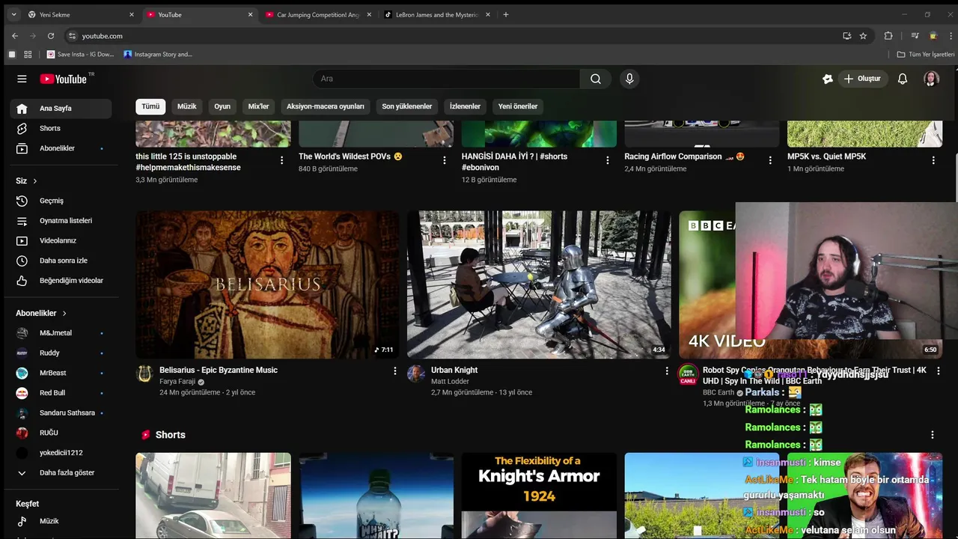Open Müzik under Keşfet

(61, 521)
